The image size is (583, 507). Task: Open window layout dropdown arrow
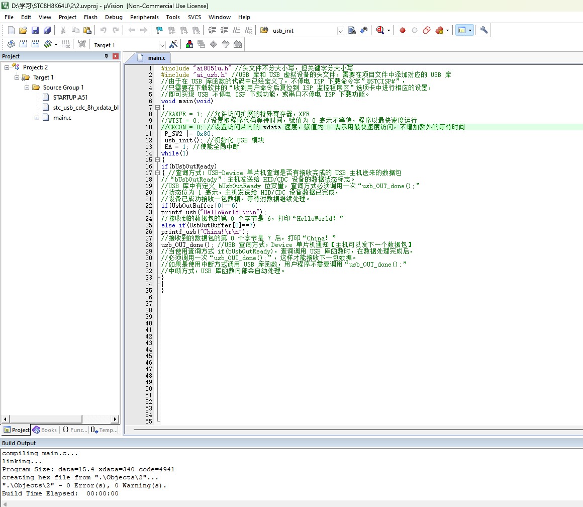tap(470, 30)
